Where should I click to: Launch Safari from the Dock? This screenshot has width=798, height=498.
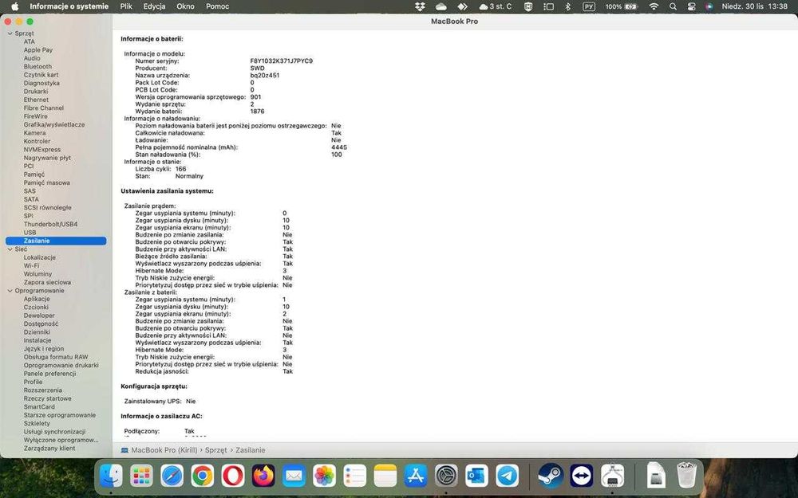click(172, 476)
